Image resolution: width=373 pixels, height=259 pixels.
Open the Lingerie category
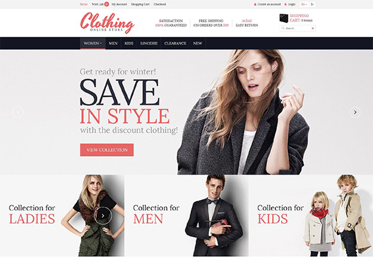point(149,43)
